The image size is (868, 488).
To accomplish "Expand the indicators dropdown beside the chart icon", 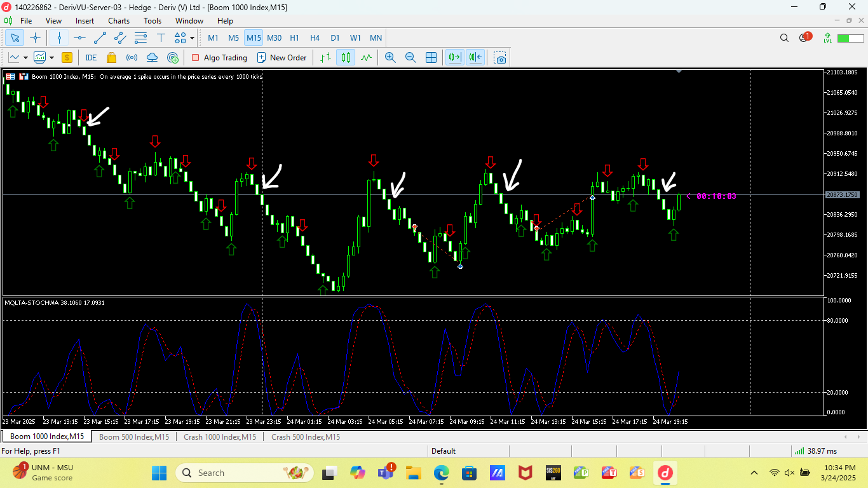I will click(x=53, y=57).
